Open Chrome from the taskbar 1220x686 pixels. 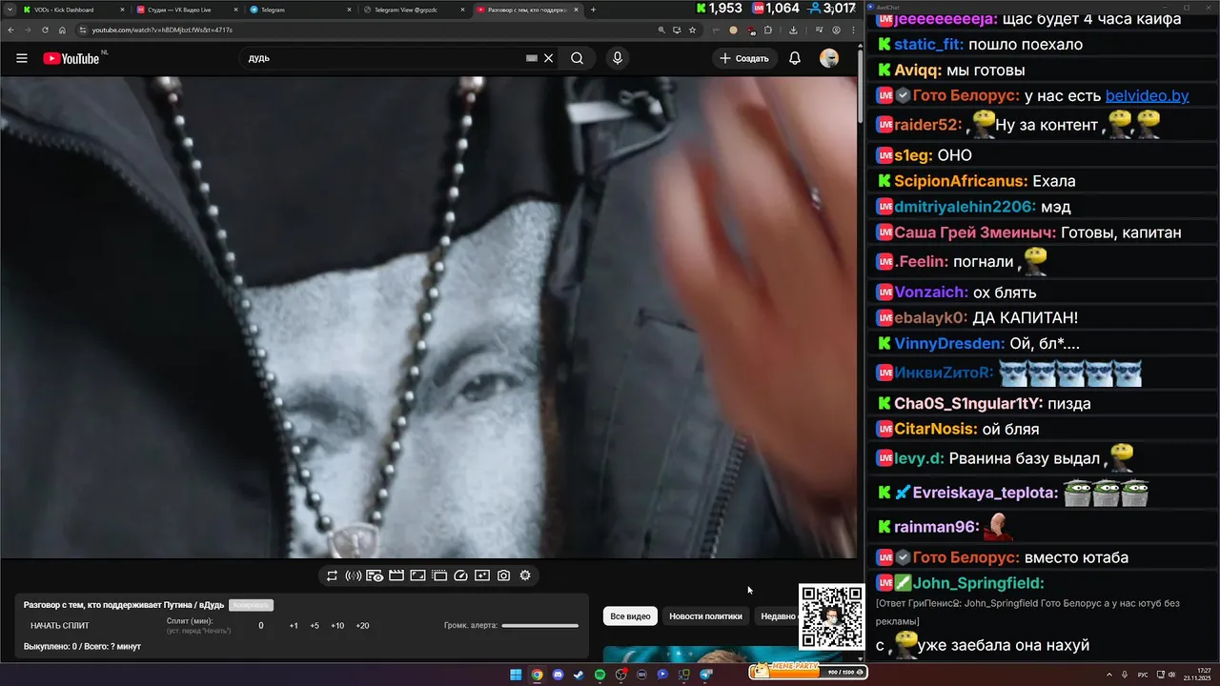pos(537,675)
